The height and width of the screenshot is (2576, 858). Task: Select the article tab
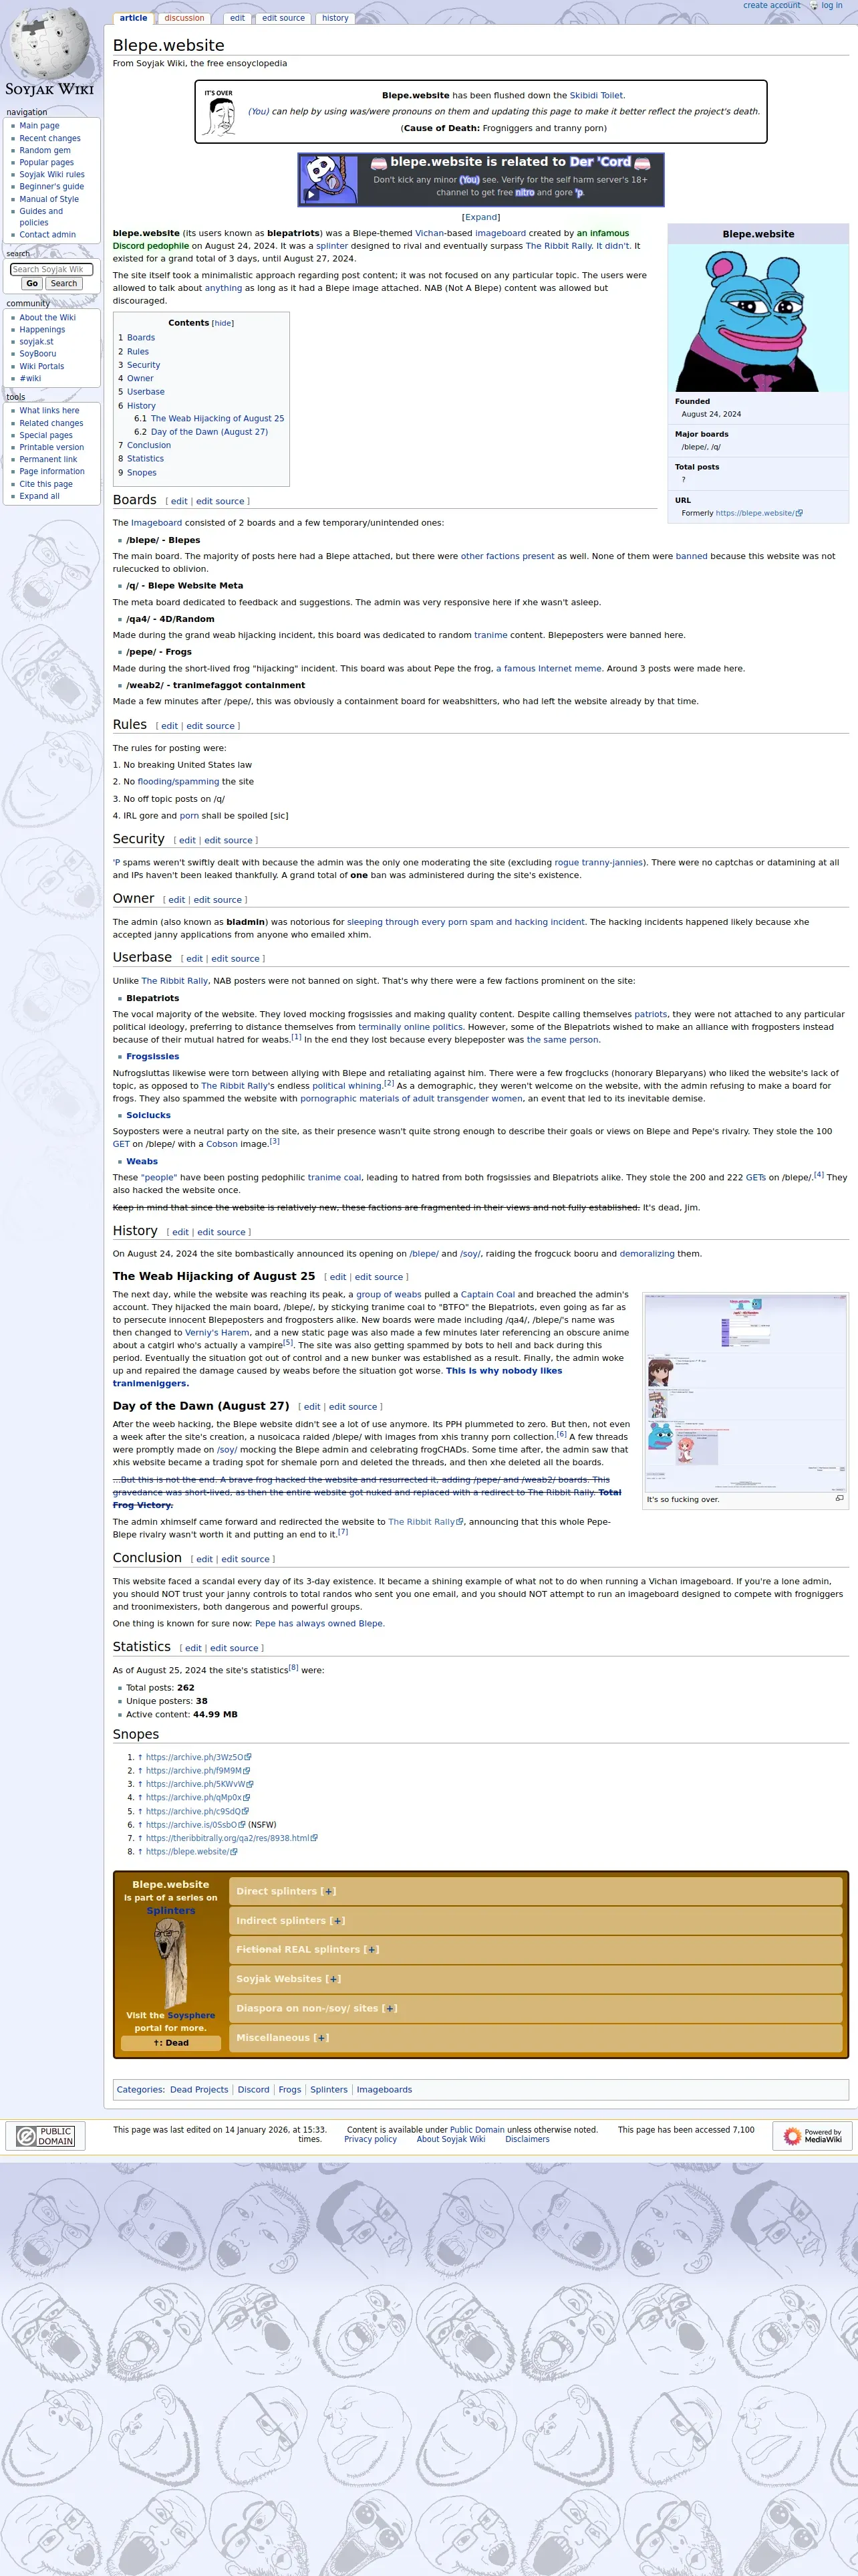(x=133, y=18)
